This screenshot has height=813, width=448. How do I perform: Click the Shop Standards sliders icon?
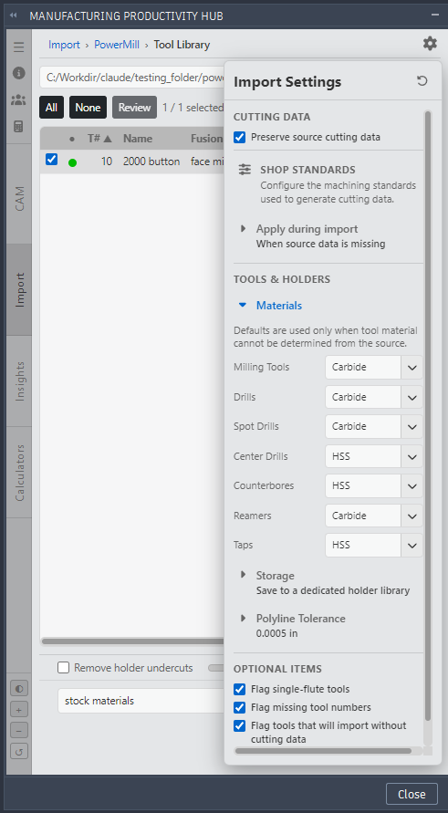point(245,170)
